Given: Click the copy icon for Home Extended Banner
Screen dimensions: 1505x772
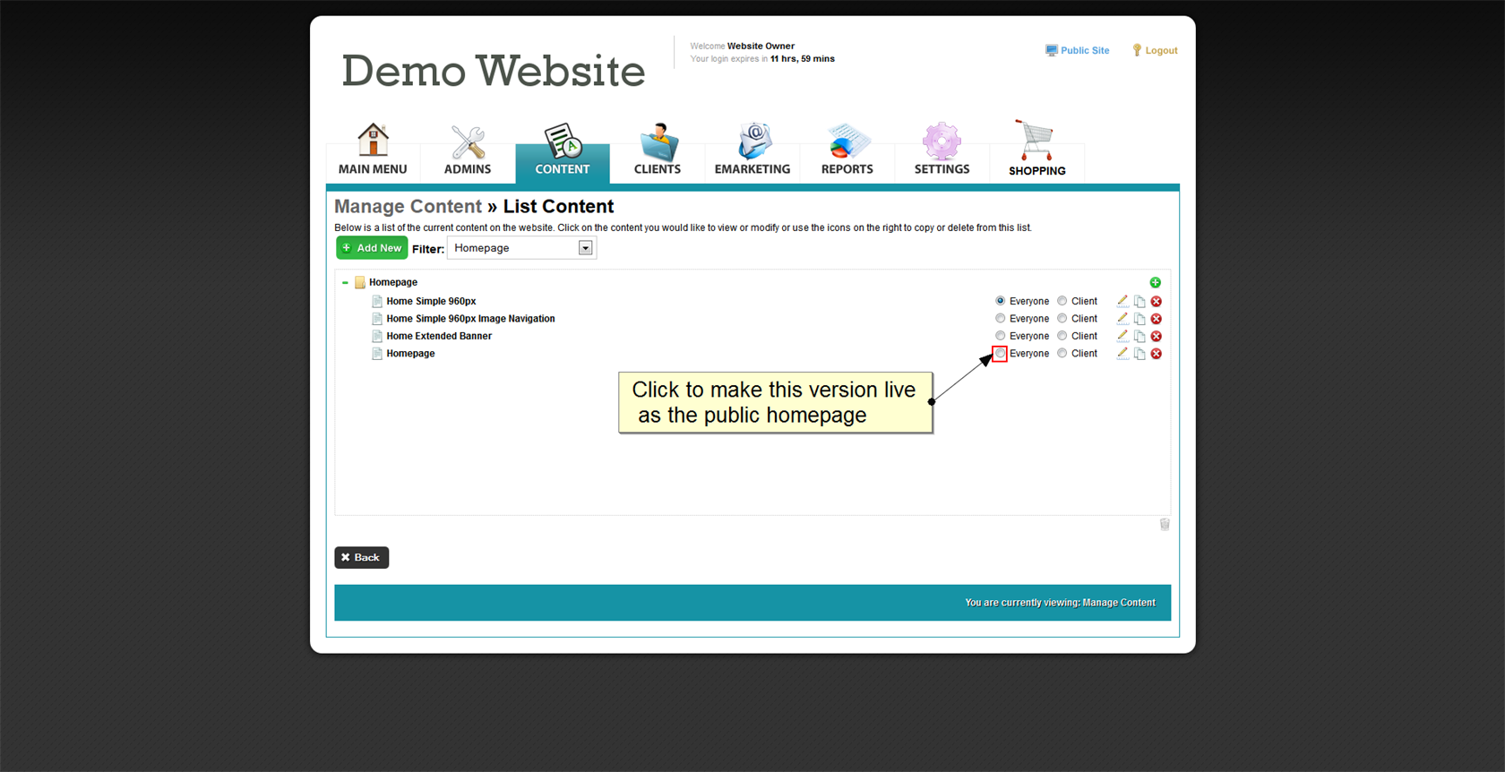Looking at the screenshot, I should tap(1139, 337).
